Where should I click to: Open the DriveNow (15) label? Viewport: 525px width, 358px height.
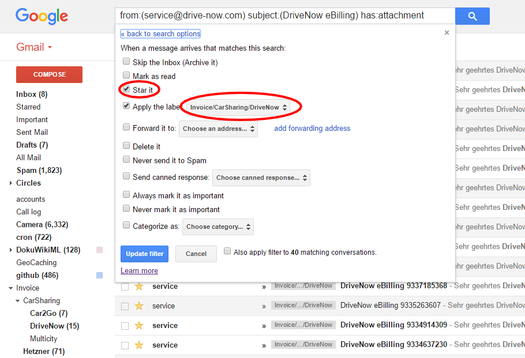tap(55, 326)
